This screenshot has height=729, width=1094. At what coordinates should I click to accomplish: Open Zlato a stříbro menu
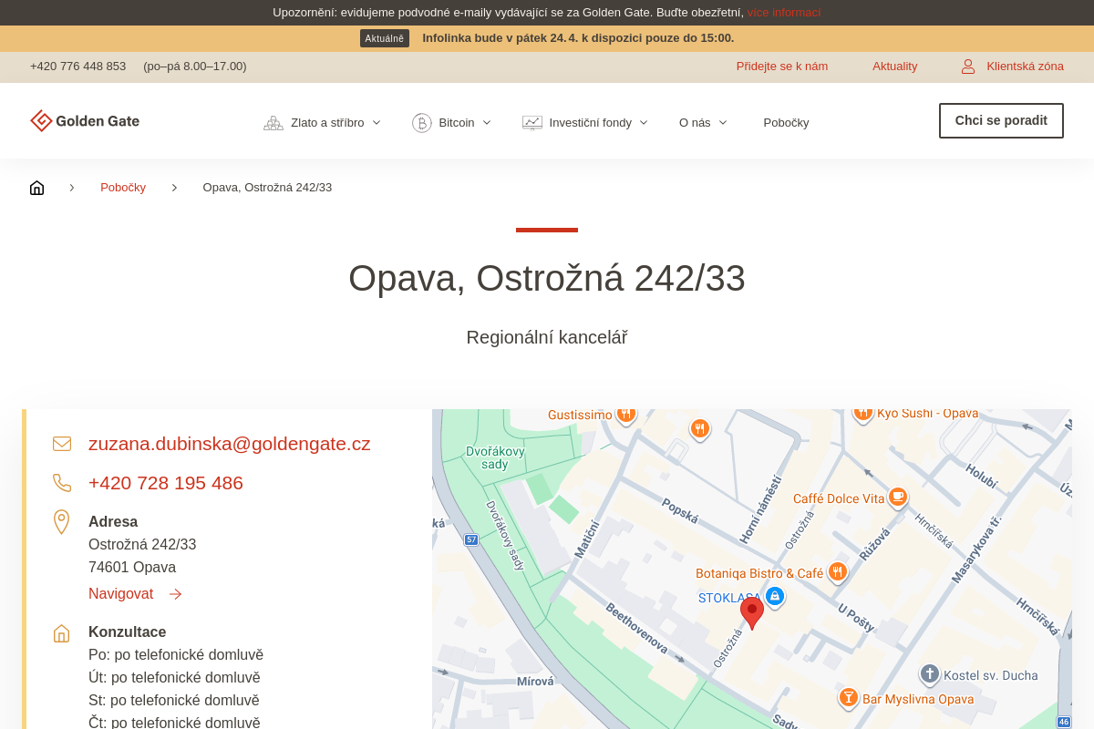click(x=327, y=123)
